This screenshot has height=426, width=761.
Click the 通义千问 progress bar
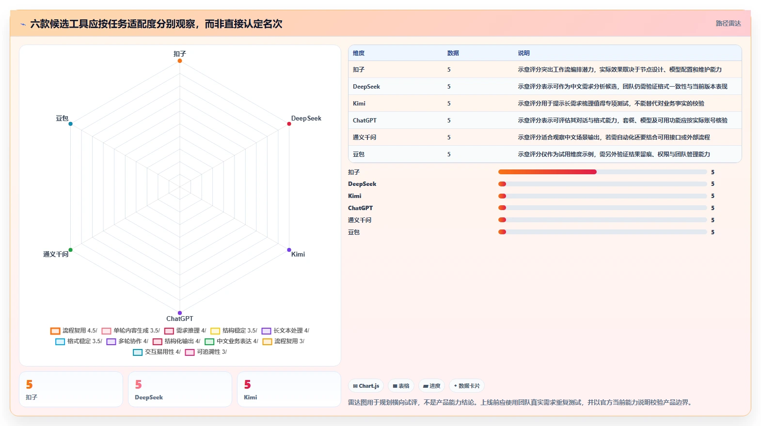click(602, 220)
